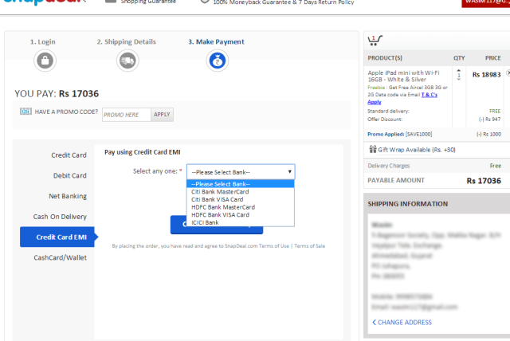This screenshot has height=341, width=510.
Task: Click the gift wrap icon
Action: pos(373,149)
